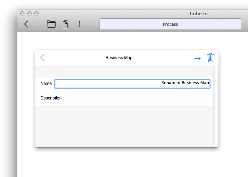Click the Description label
The image size is (248, 177).
51,98
